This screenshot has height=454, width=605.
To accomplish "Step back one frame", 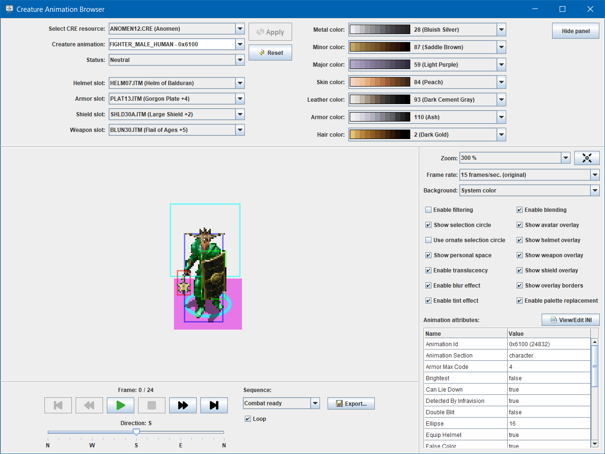I will pyautogui.click(x=89, y=405).
